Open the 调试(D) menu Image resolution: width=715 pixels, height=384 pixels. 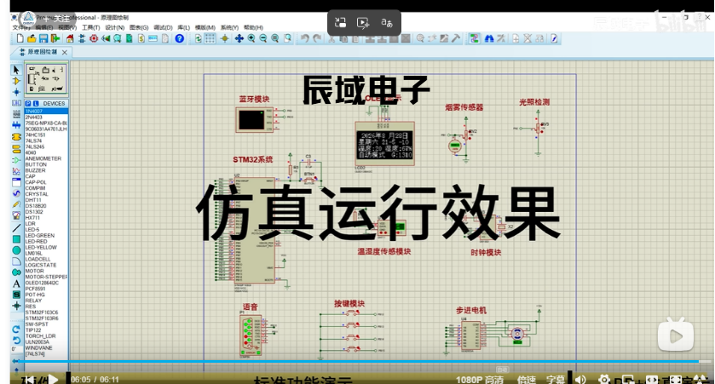coord(163,27)
